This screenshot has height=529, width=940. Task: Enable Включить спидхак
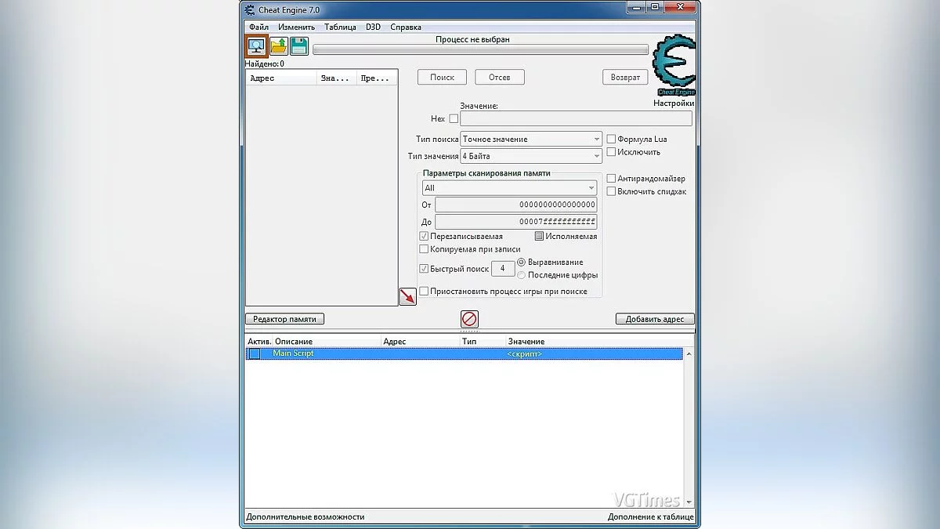(x=611, y=190)
